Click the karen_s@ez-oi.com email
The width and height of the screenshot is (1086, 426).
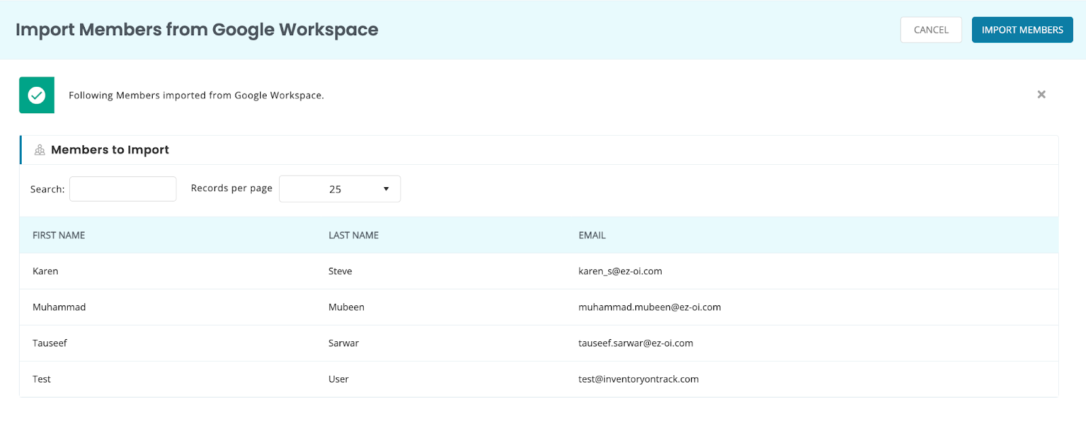(620, 271)
